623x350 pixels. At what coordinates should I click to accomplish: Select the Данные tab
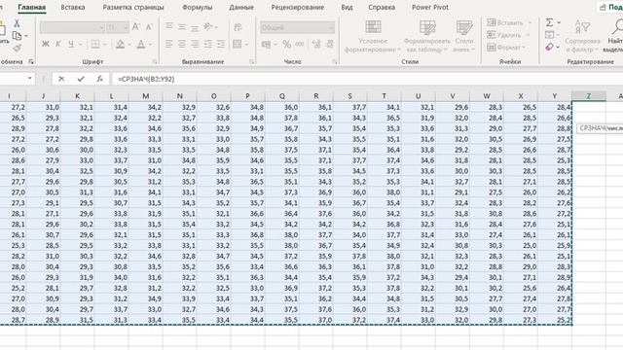coord(241,7)
